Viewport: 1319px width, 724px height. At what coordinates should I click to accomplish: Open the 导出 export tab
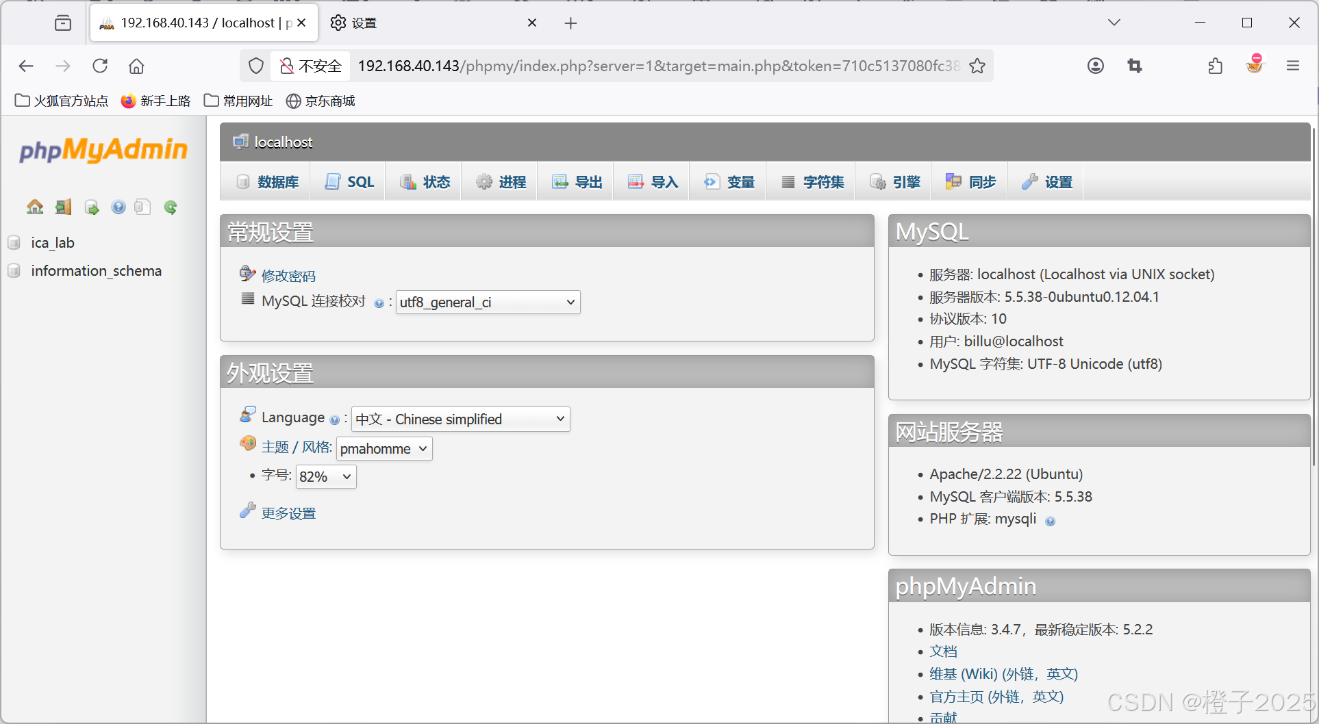577,182
